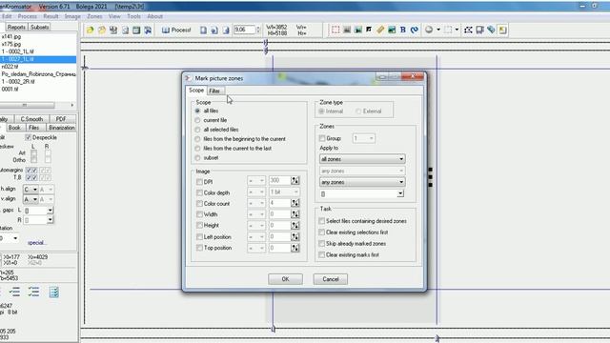Click the green landscape picture icon before the B
The height and width of the screenshot is (343, 610).
click(392, 30)
